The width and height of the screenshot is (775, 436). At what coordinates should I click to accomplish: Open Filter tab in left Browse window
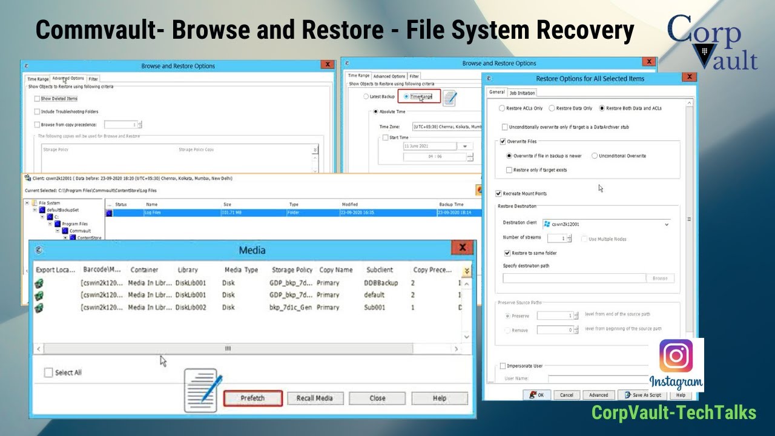[93, 79]
